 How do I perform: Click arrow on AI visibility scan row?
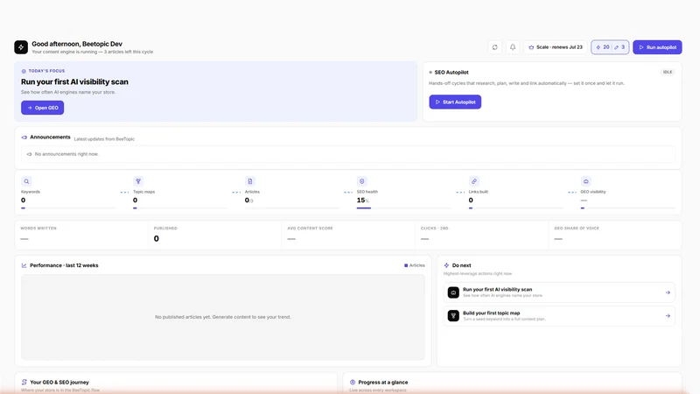pos(668,292)
